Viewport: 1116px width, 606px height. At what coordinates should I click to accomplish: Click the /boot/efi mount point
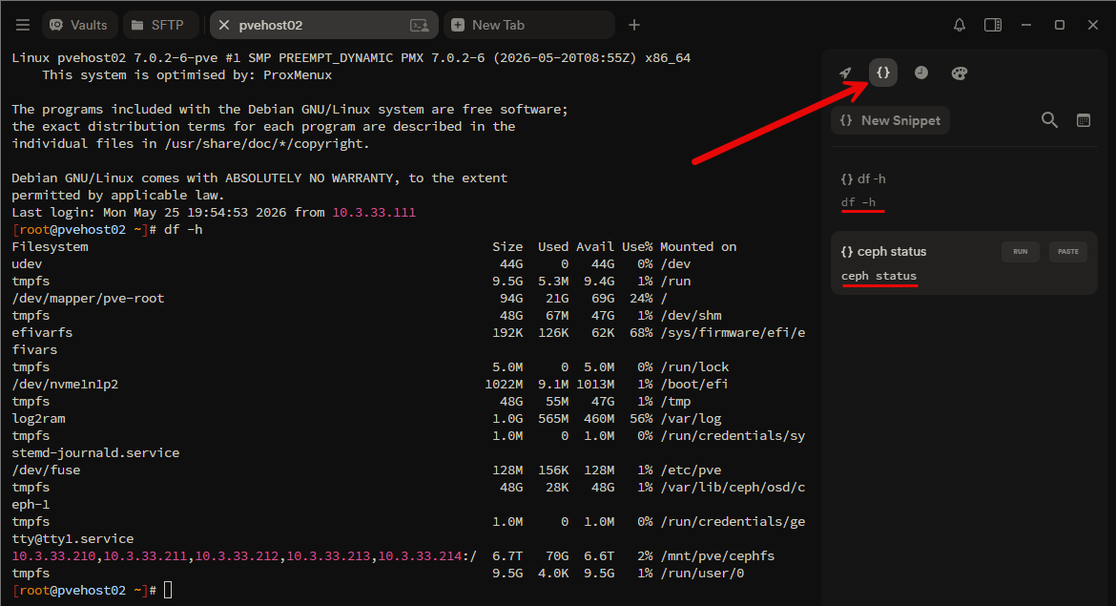694,385
